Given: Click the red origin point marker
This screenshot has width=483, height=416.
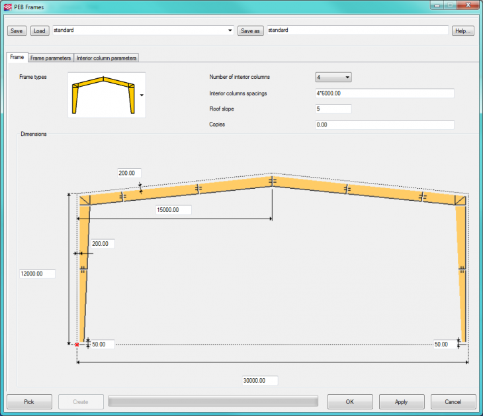Looking at the screenshot, I should pos(77,344).
